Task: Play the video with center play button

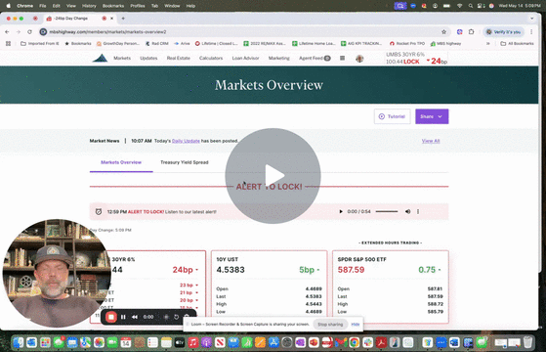Action: [x=273, y=176]
